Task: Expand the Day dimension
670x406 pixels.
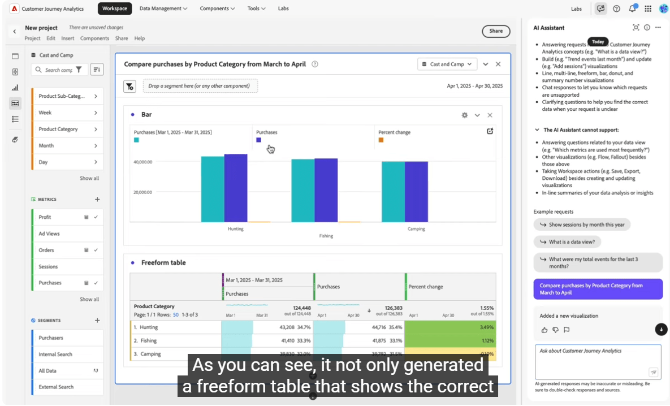Action: (x=96, y=162)
